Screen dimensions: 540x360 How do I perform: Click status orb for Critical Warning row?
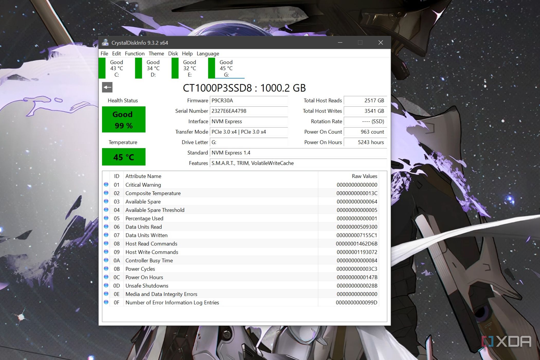pos(106,185)
